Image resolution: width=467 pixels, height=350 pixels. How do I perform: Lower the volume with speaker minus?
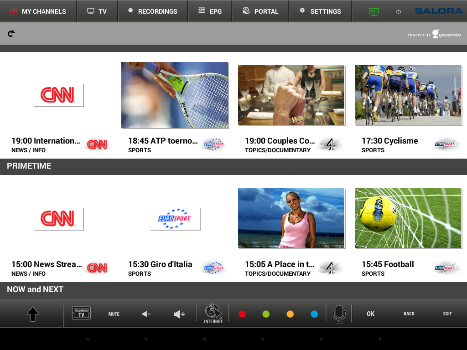[146, 314]
